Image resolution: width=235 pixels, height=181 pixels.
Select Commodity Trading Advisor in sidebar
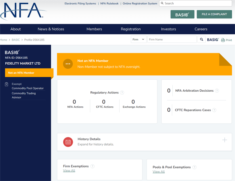tap(24, 95)
